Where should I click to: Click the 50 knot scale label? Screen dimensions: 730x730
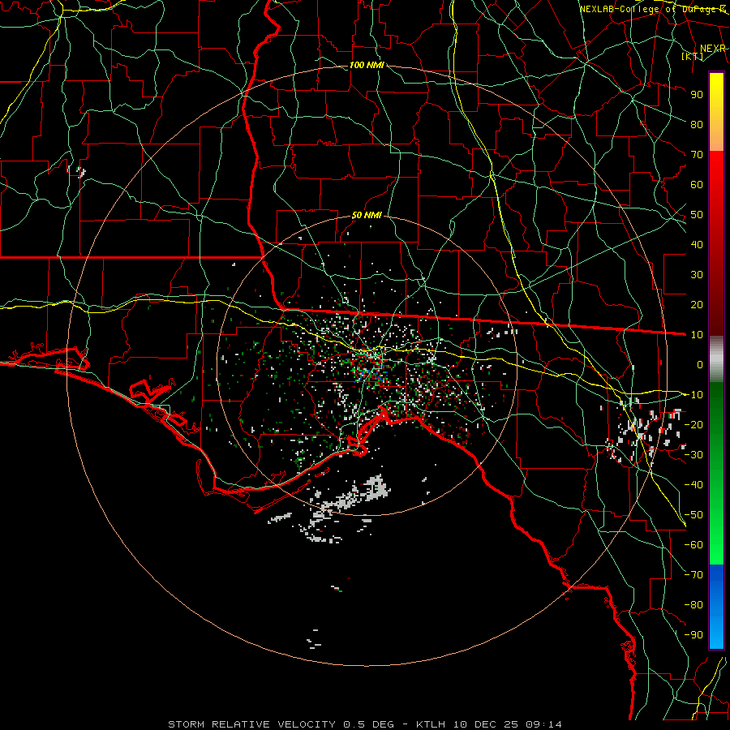pos(697,215)
